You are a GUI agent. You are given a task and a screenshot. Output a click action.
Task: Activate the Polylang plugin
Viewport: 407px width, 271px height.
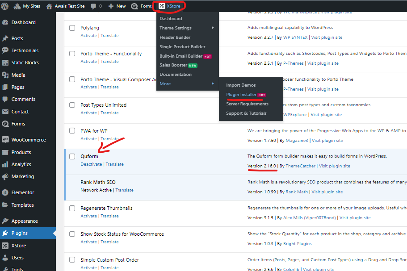[88, 36]
